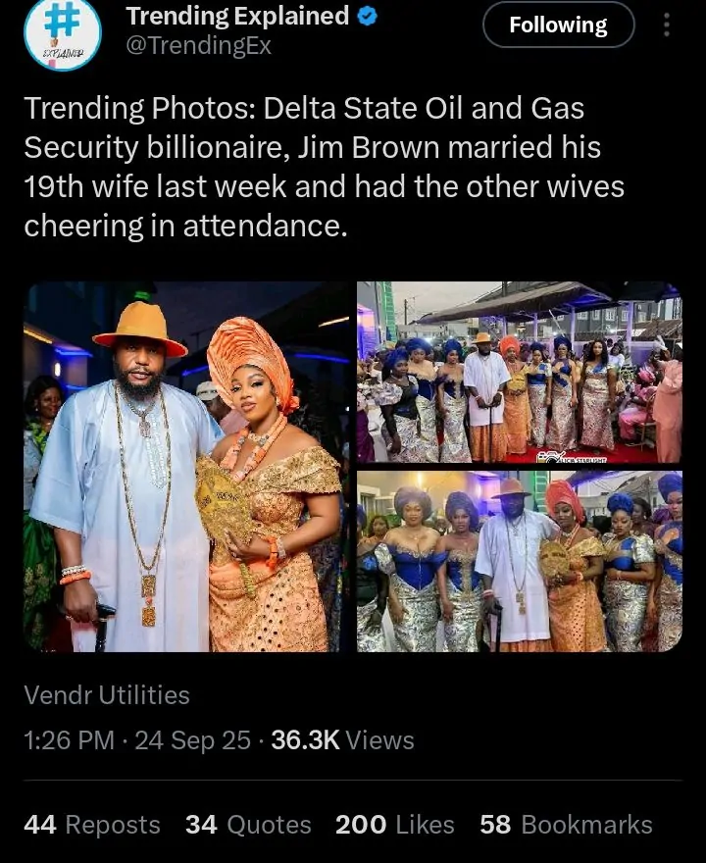The image size is (706, 863).
Task: Show the 34 Quotes list
Action: coord(248,825)
